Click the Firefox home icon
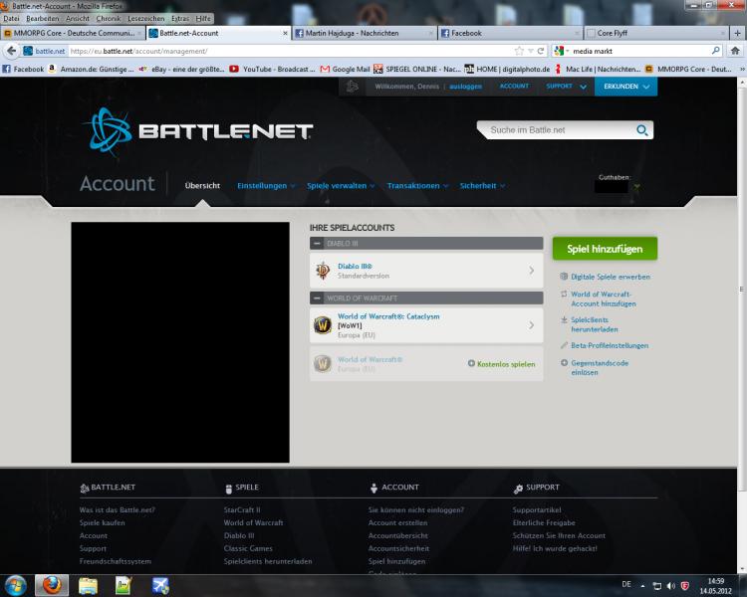Image resolution: width=747 pixels, height=597 pixels. [735, 51]
